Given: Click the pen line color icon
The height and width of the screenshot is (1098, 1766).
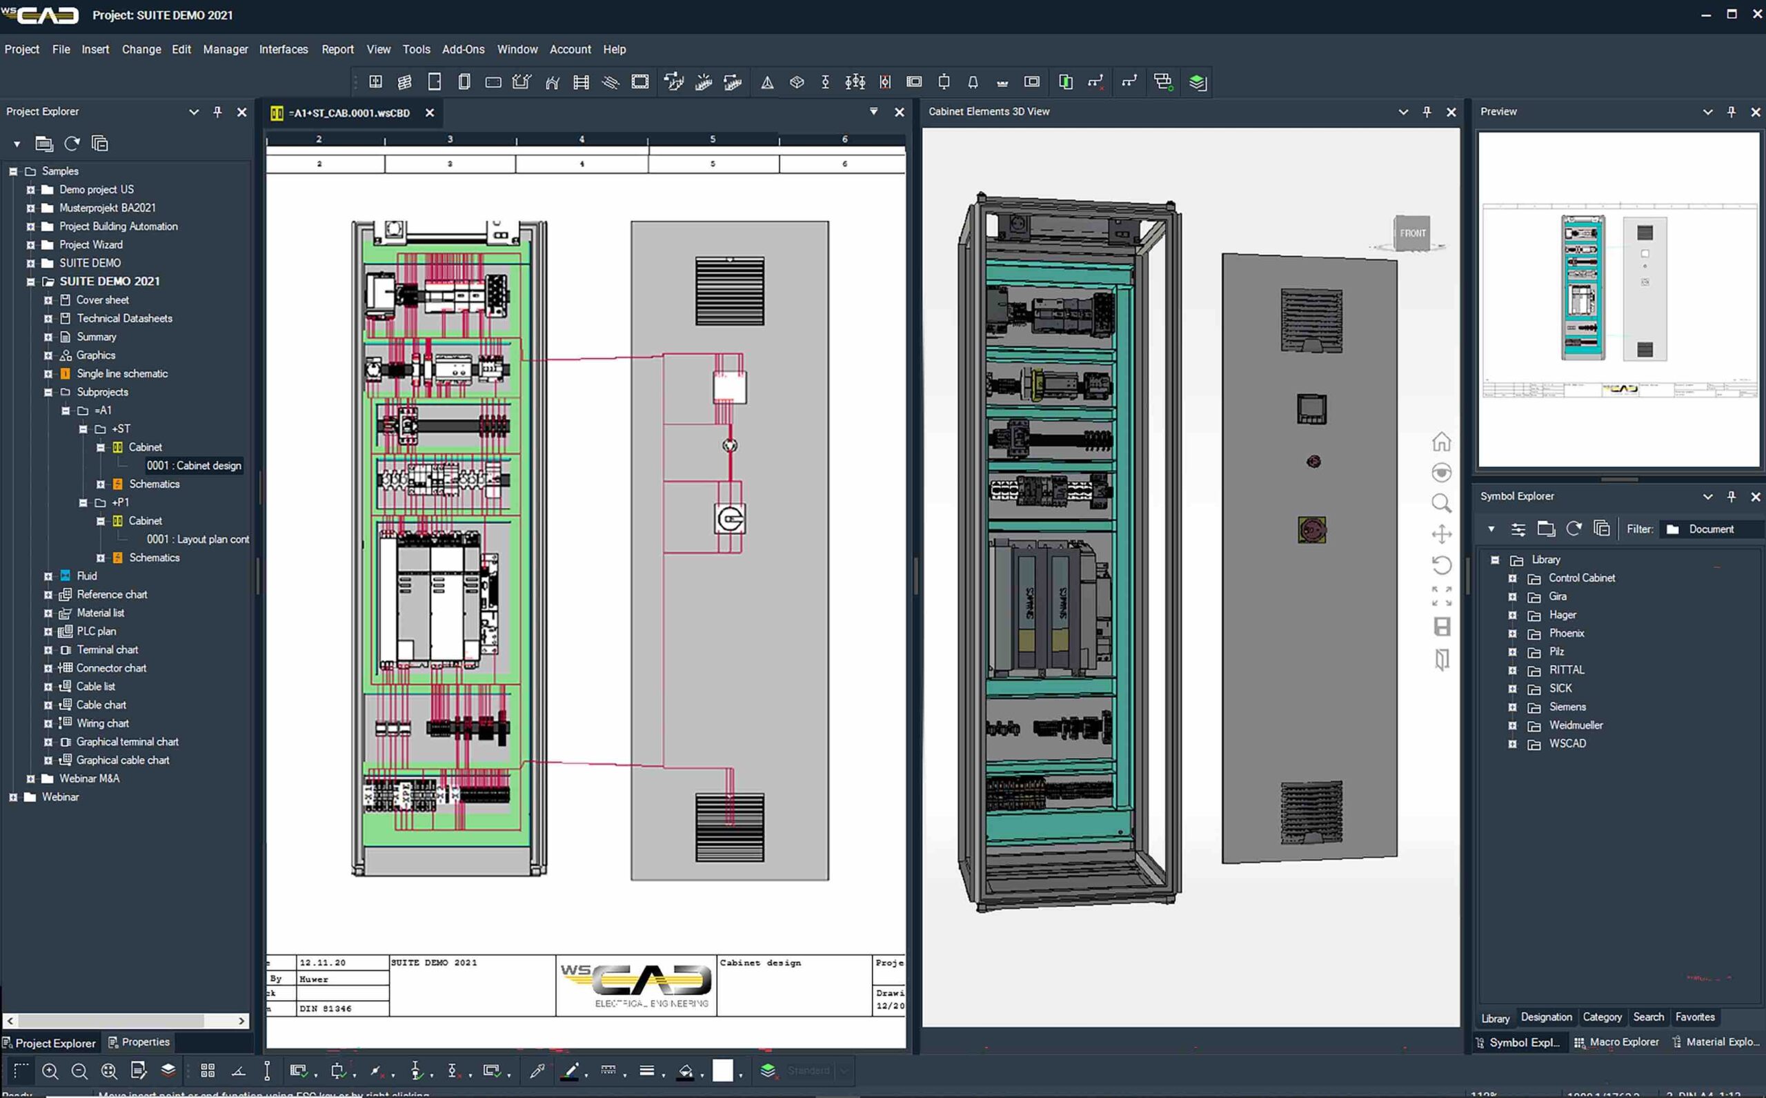Looking at the screenshot, I should pyautogui.click(x=571, y=1070).
